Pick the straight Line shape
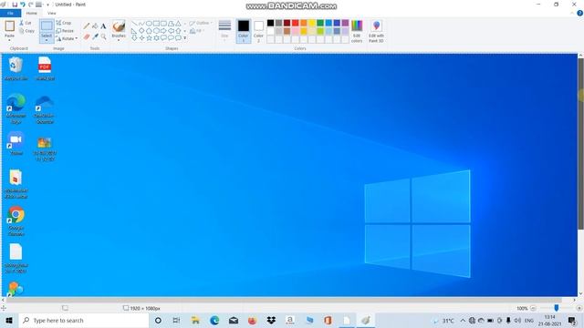 pos(134,24)
